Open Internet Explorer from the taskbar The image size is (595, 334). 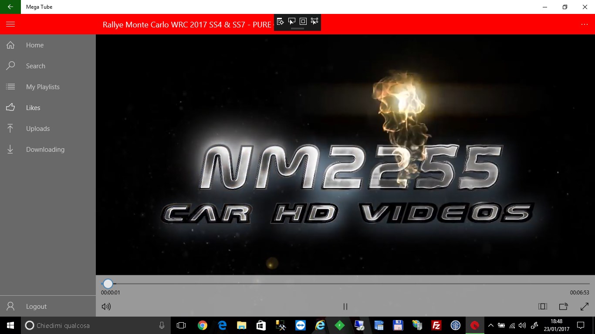(x=320, y=325)
